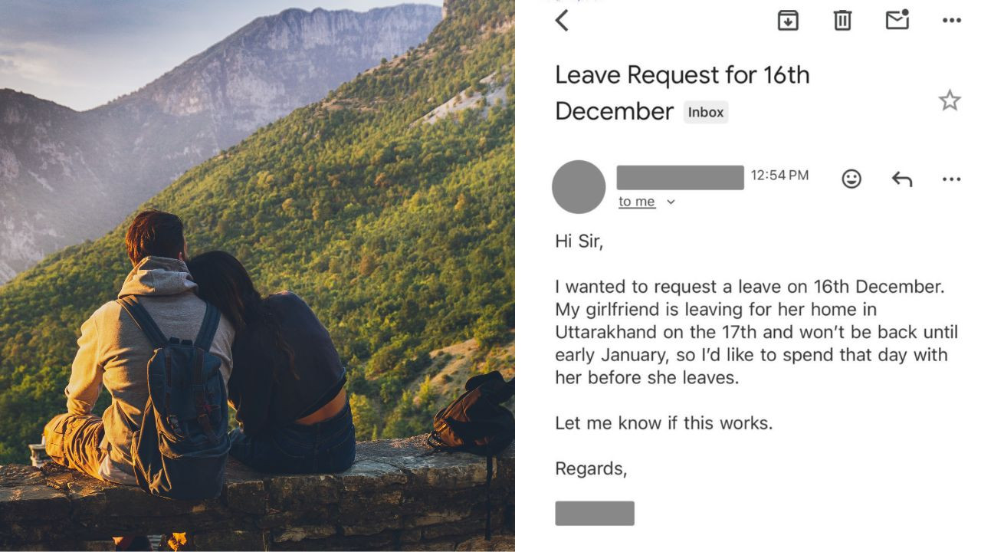This screenshot has width=981, height=552.
Task: Add an emoji reaction to the message
Action: click(851, 179)
